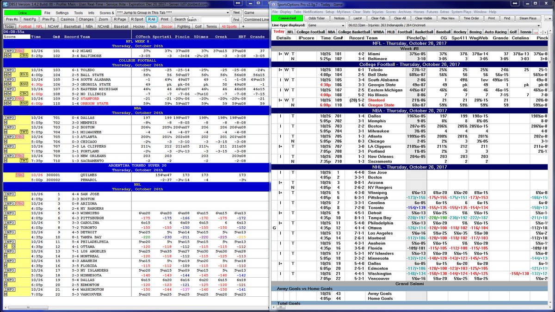The width and height of the screenshot is (555, 312).
Task: Open Scores & menu in DBS3
Action: point(106,13)
